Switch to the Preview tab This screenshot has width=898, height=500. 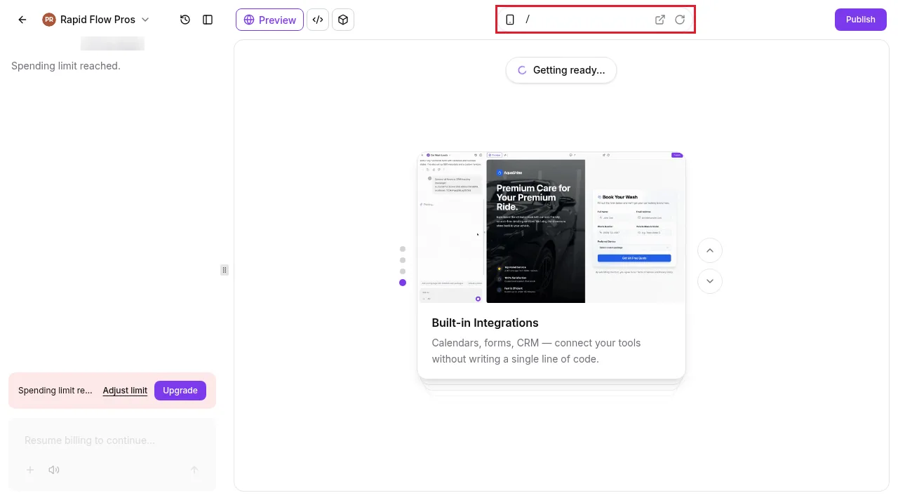coord(269,20)
